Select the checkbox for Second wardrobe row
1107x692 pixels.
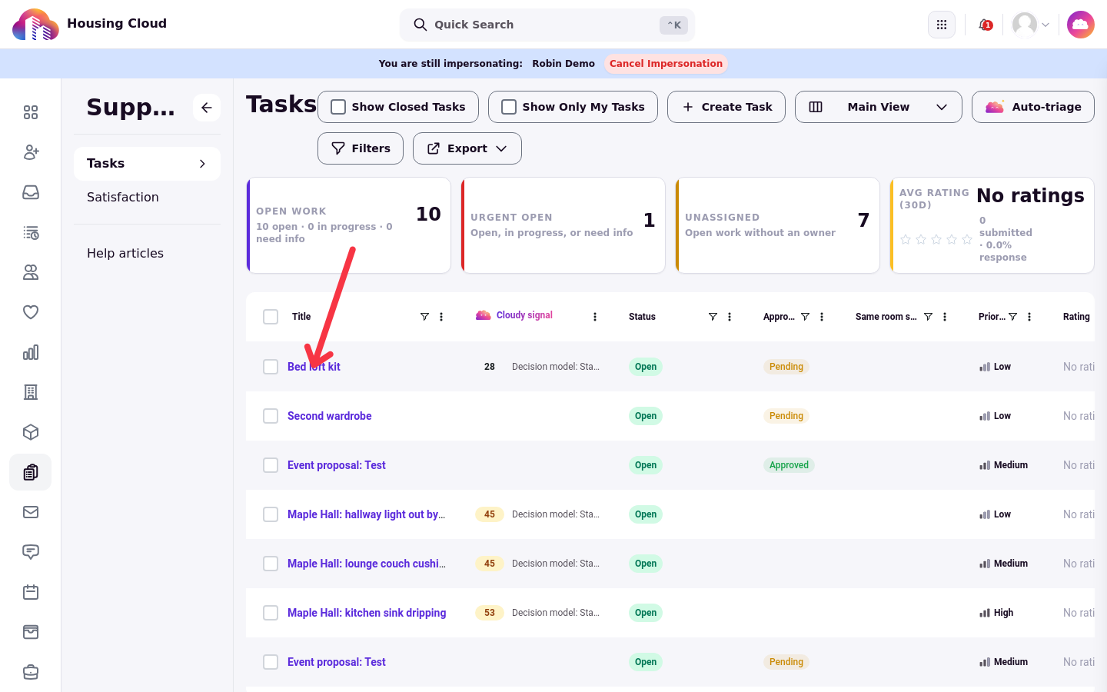pyautogui.click(x=271, y=416)
